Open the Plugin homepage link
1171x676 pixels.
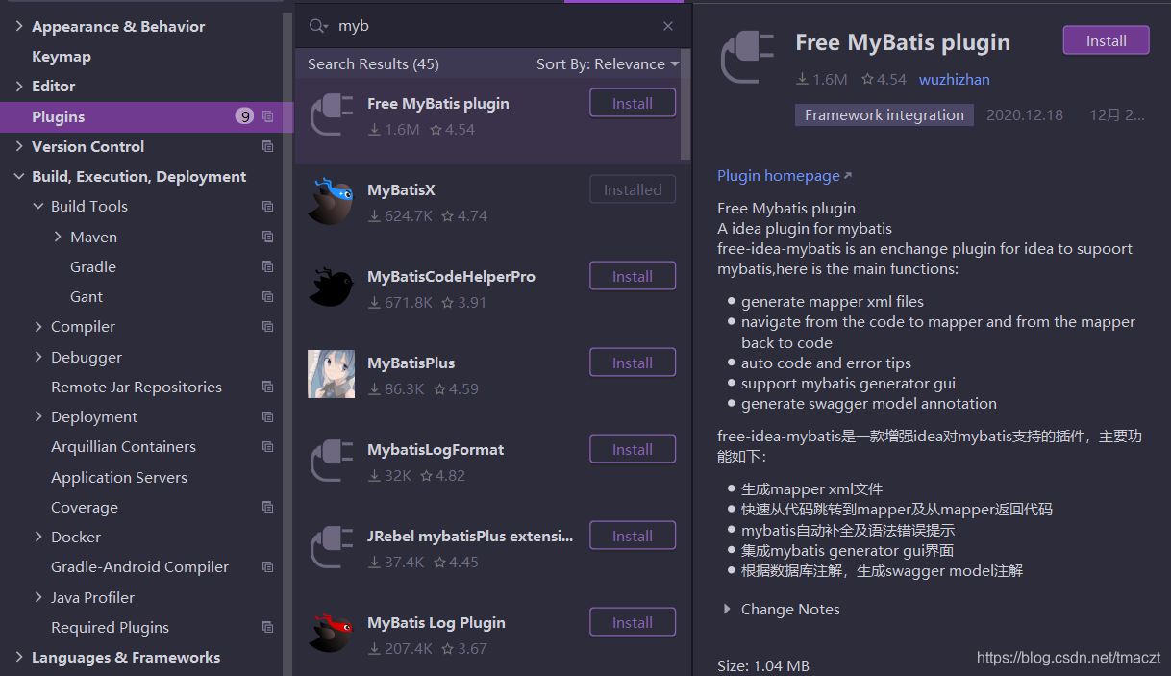click(x=779, y=176)
